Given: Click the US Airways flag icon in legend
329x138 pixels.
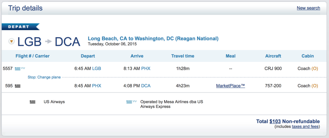Looking at the screenshot, I should coord(33,102).
